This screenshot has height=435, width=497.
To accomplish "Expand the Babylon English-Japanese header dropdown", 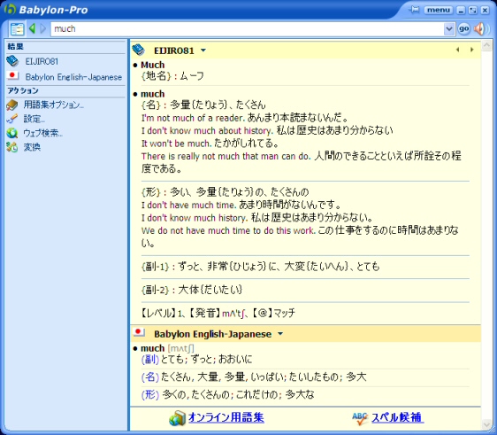I will 280,334.
